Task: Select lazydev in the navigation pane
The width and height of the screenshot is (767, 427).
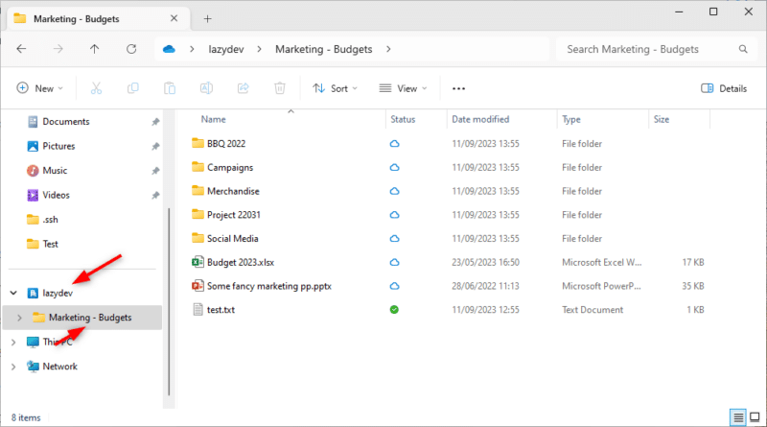Action: click(x=58, y=293)
